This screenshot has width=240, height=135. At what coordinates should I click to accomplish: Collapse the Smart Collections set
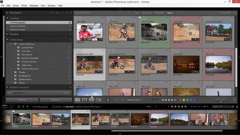12,44
